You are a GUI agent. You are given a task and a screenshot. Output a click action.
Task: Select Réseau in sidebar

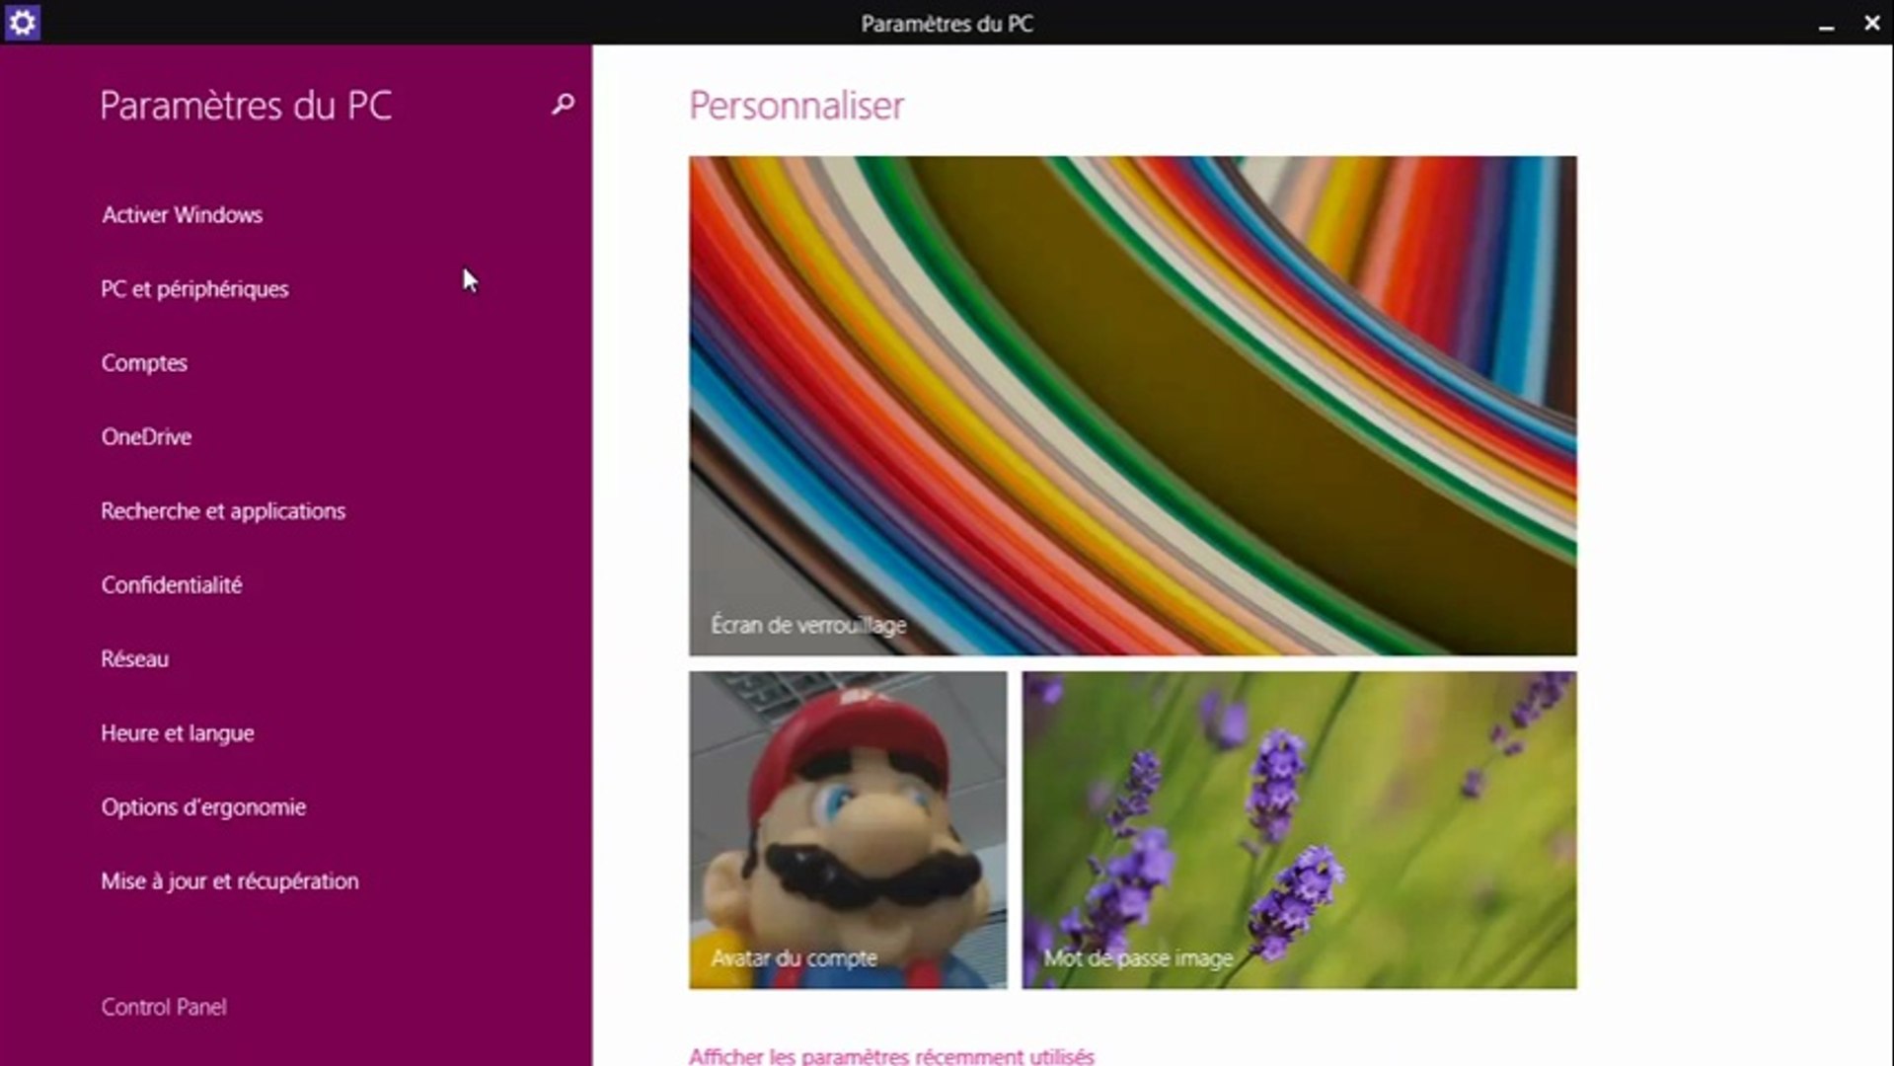point(134,658)
